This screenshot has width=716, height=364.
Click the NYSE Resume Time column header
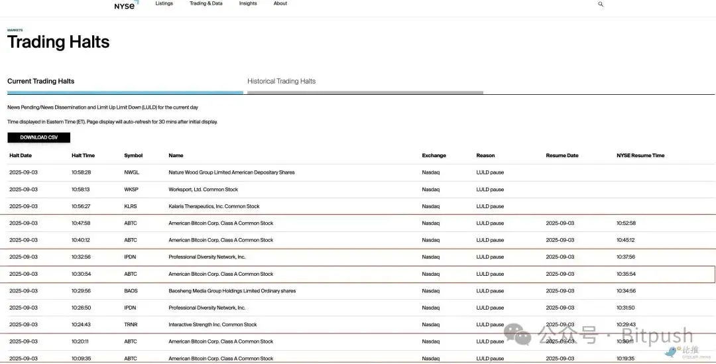(x=640, y=156)
